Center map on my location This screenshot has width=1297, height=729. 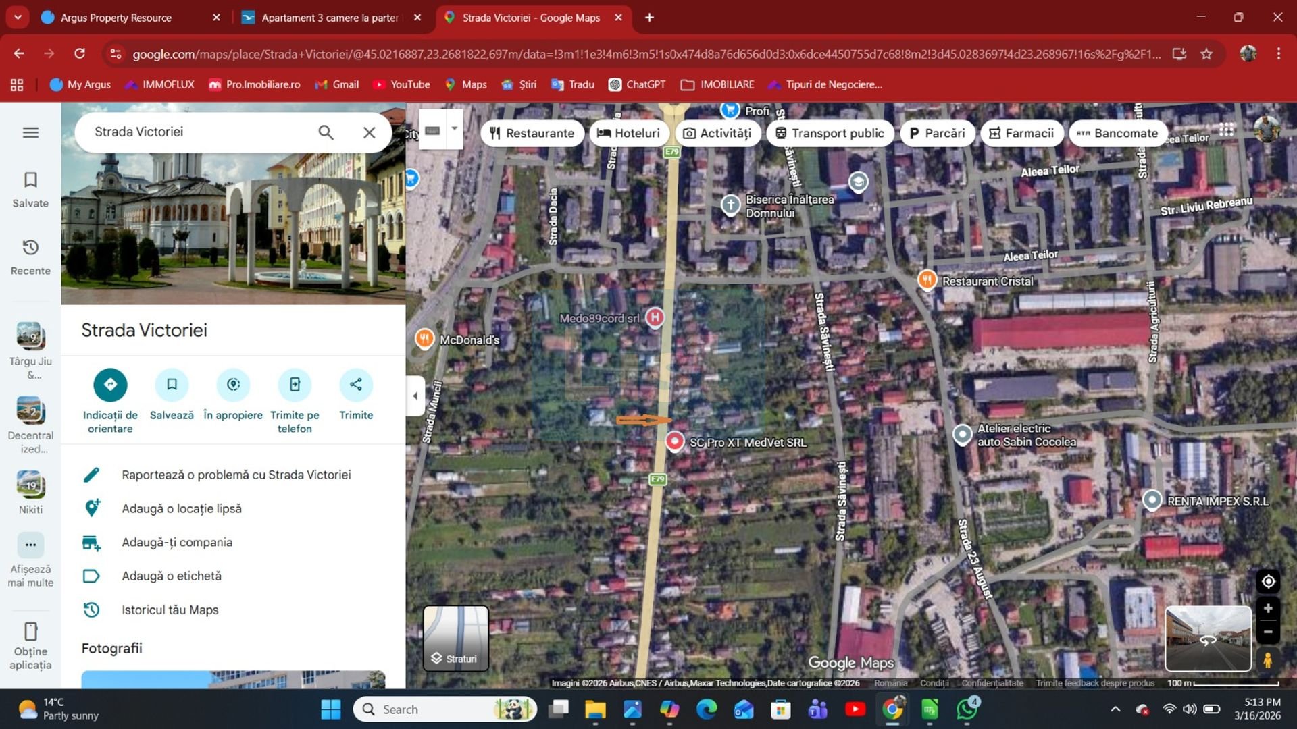pos(1268,581)
